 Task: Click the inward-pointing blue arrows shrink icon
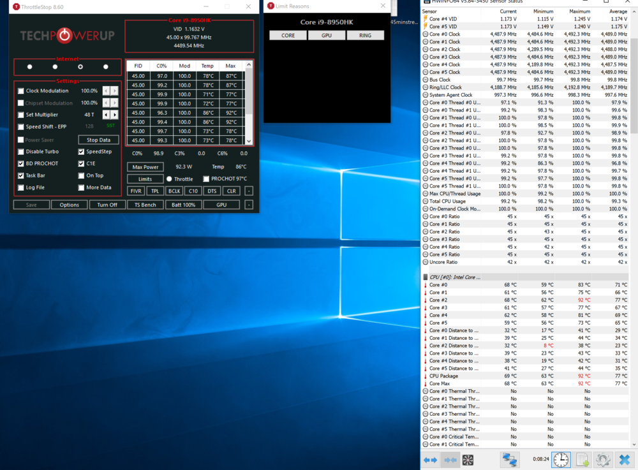point(450,459)
